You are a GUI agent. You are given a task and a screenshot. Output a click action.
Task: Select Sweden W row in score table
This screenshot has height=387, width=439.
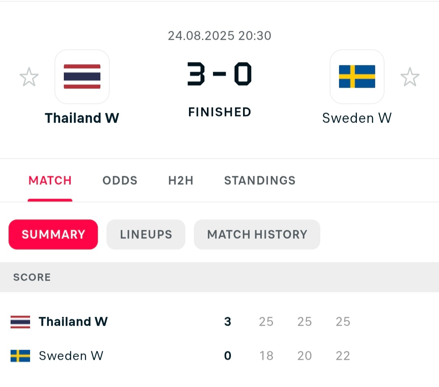(x=219, y=356)
